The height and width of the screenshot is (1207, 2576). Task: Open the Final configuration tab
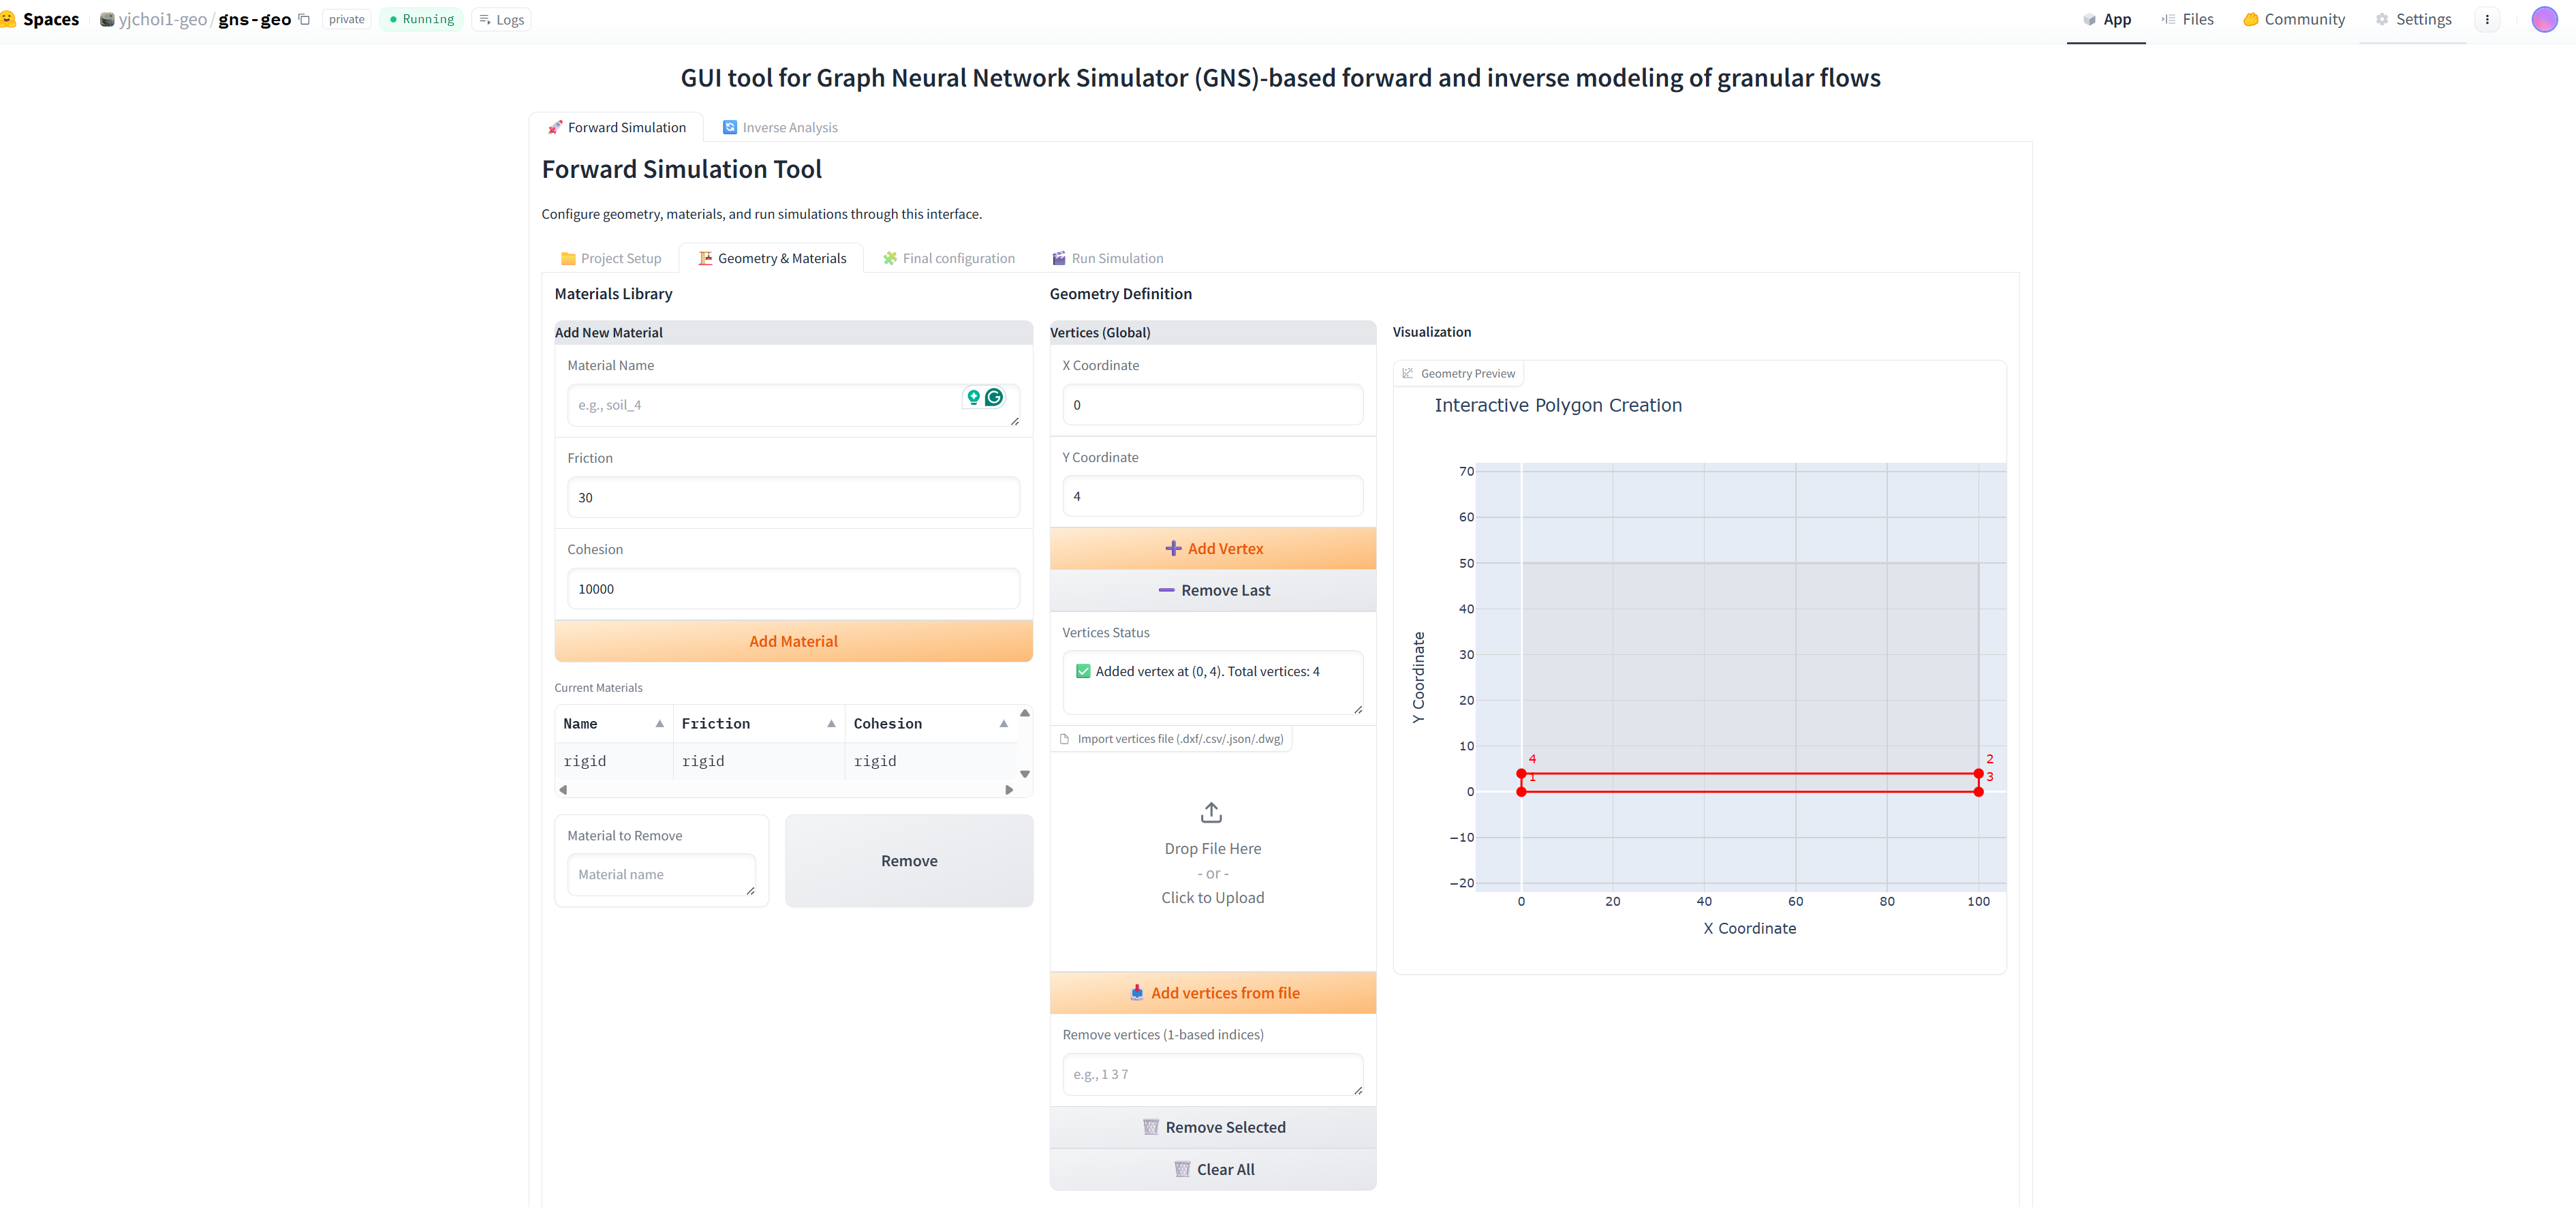[x=948, y=258]
